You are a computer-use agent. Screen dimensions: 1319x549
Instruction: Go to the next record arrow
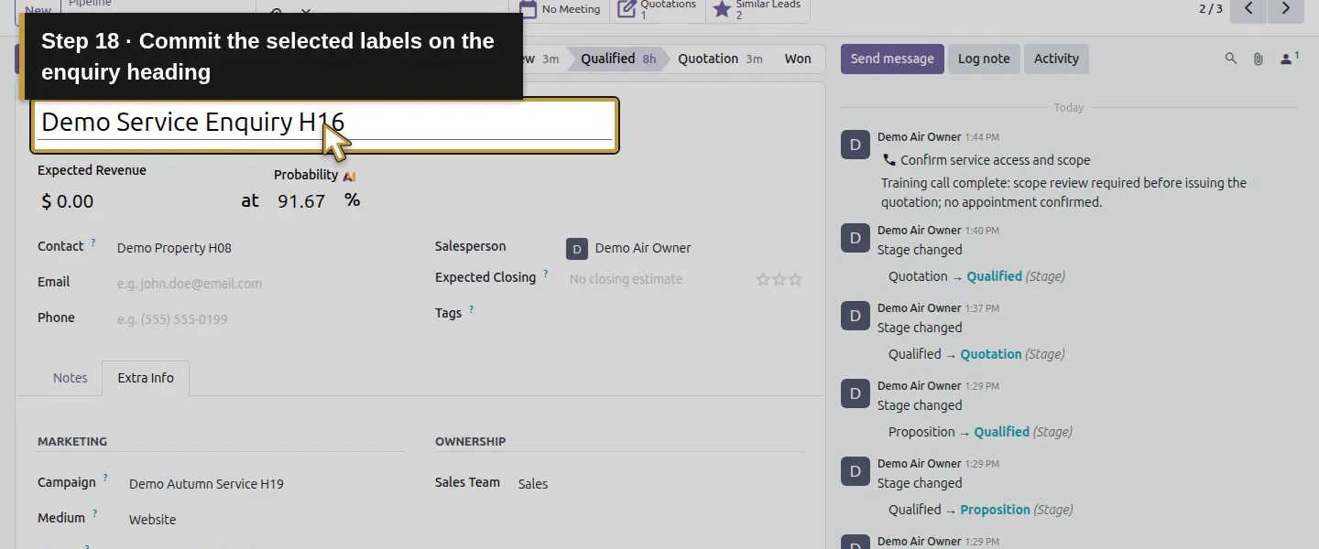[1286, 9]
